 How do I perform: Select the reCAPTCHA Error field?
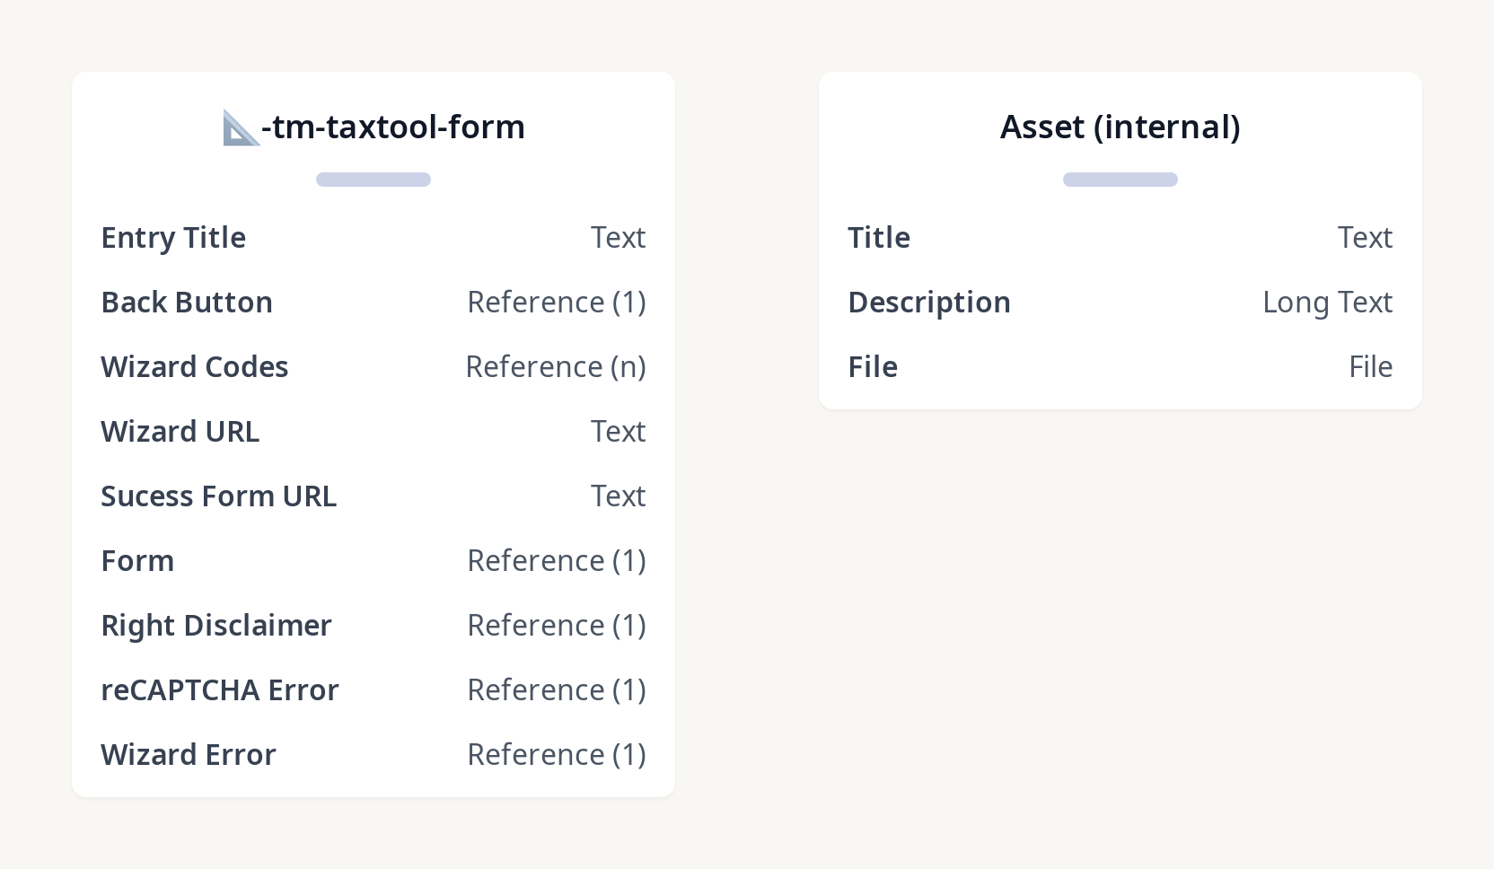coord(220,690)
